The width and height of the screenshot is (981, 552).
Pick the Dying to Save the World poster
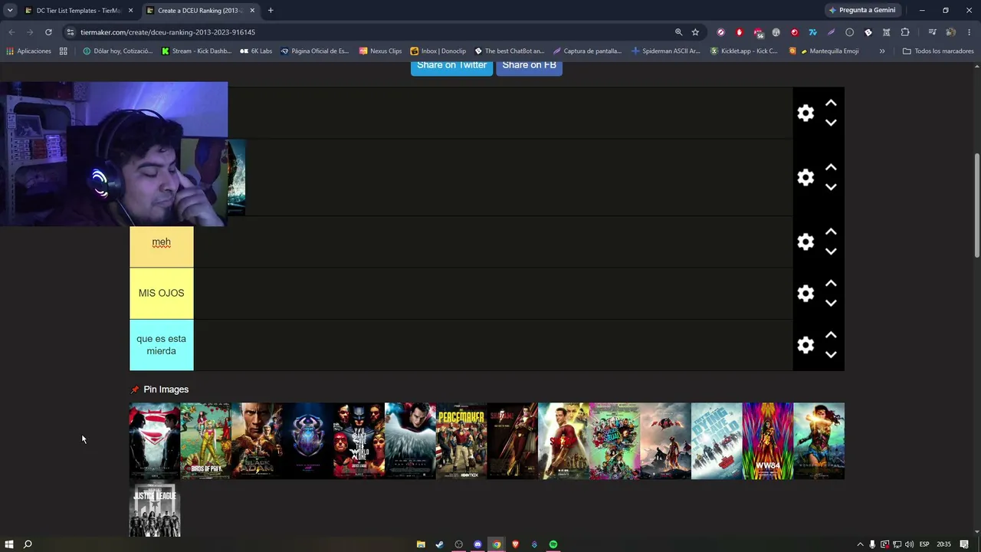[x=717, y=442]
